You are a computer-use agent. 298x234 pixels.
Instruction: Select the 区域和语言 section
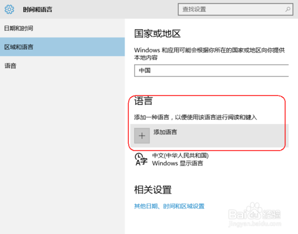(63, 47)
